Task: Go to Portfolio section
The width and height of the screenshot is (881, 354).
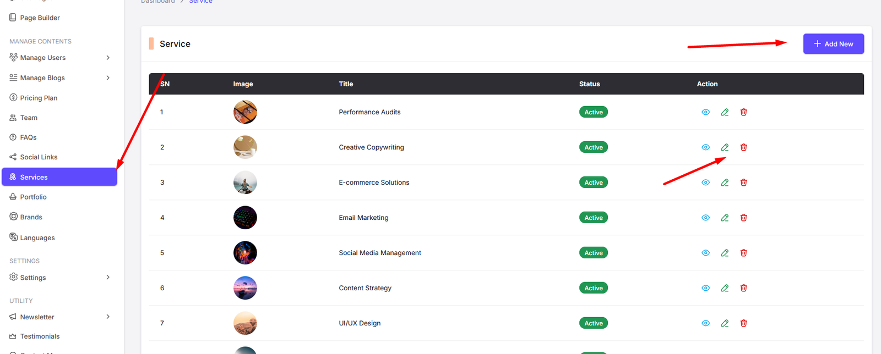Action: point(33,197)
